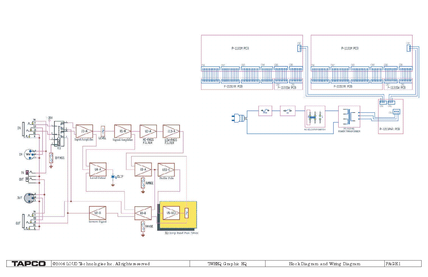
Task: Click the "PAGE 1" cell
Action: pyautogui.click(x=403, y=264)
